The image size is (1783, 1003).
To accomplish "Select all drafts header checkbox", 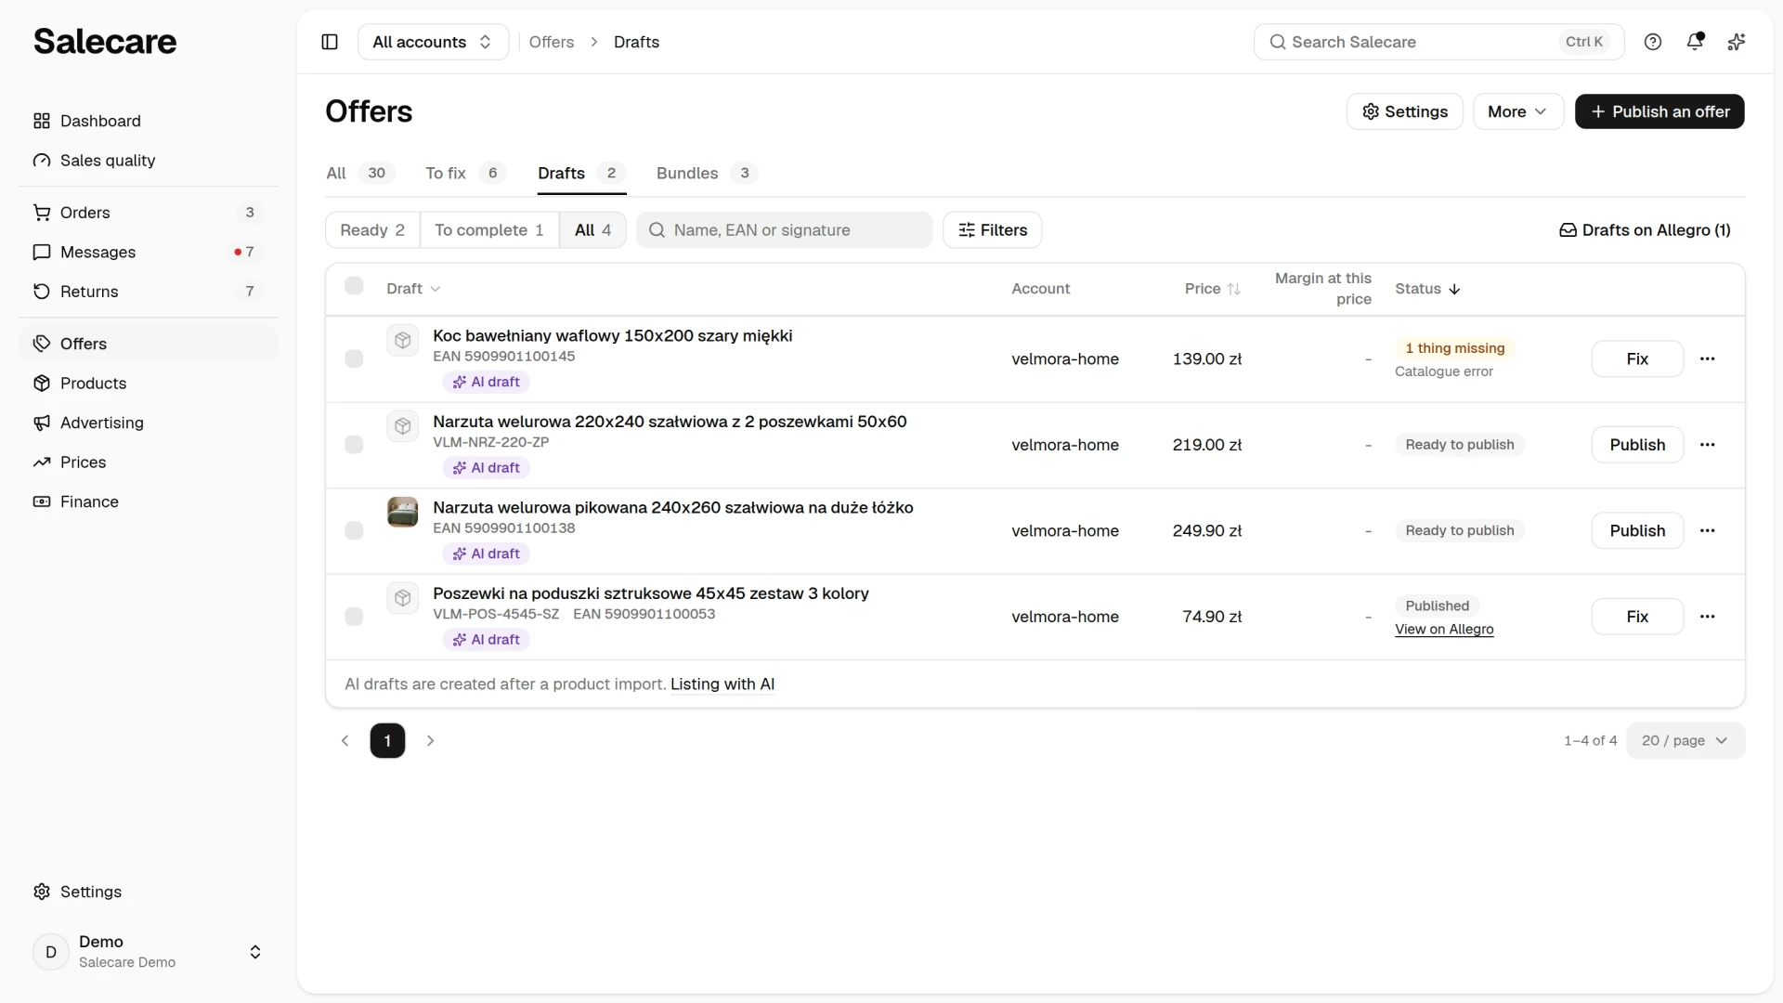I will click(x=354, y=286).
